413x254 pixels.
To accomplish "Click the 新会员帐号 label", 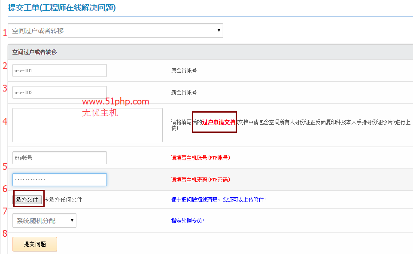I will pyautogui.click(x=184, y=92).
